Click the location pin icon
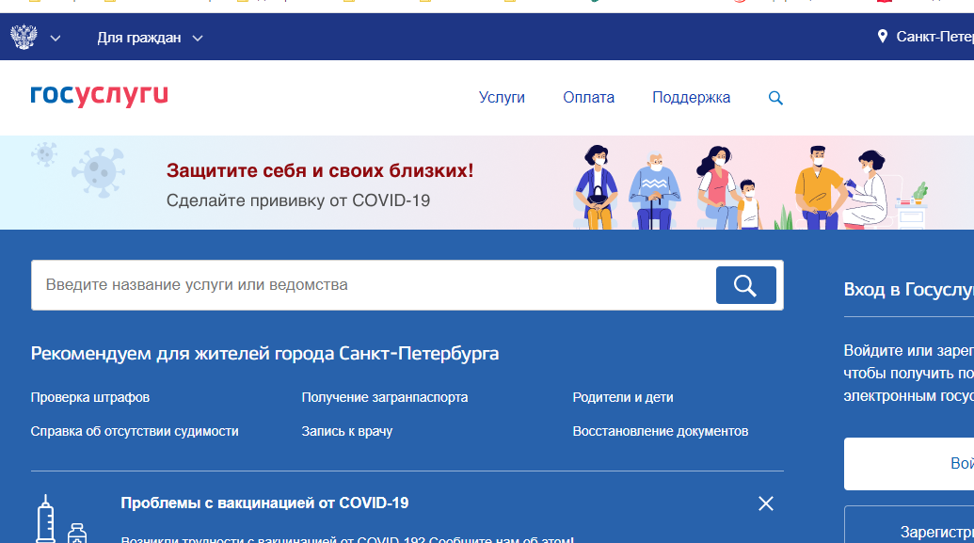 point(882,37)
